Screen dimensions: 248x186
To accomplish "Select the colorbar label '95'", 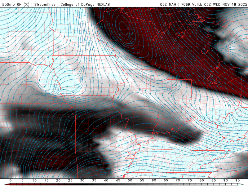I will (x=237, y=180).
